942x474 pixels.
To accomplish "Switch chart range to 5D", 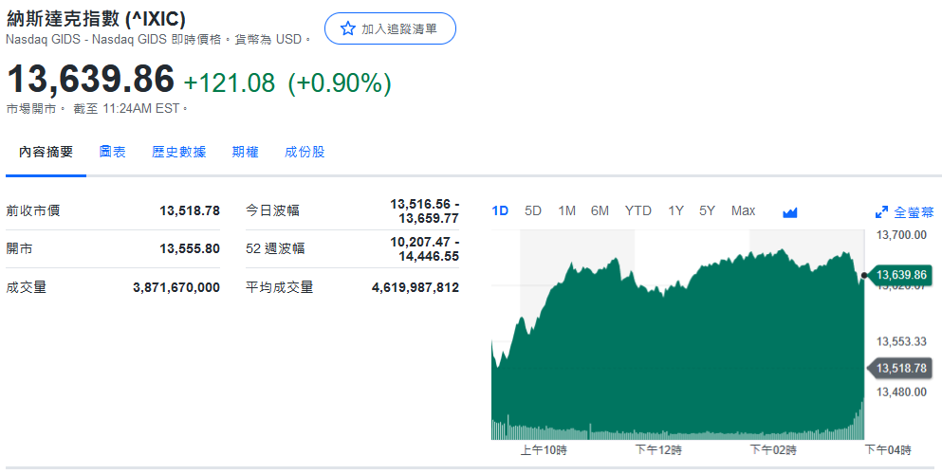I will tap(533, 210).
